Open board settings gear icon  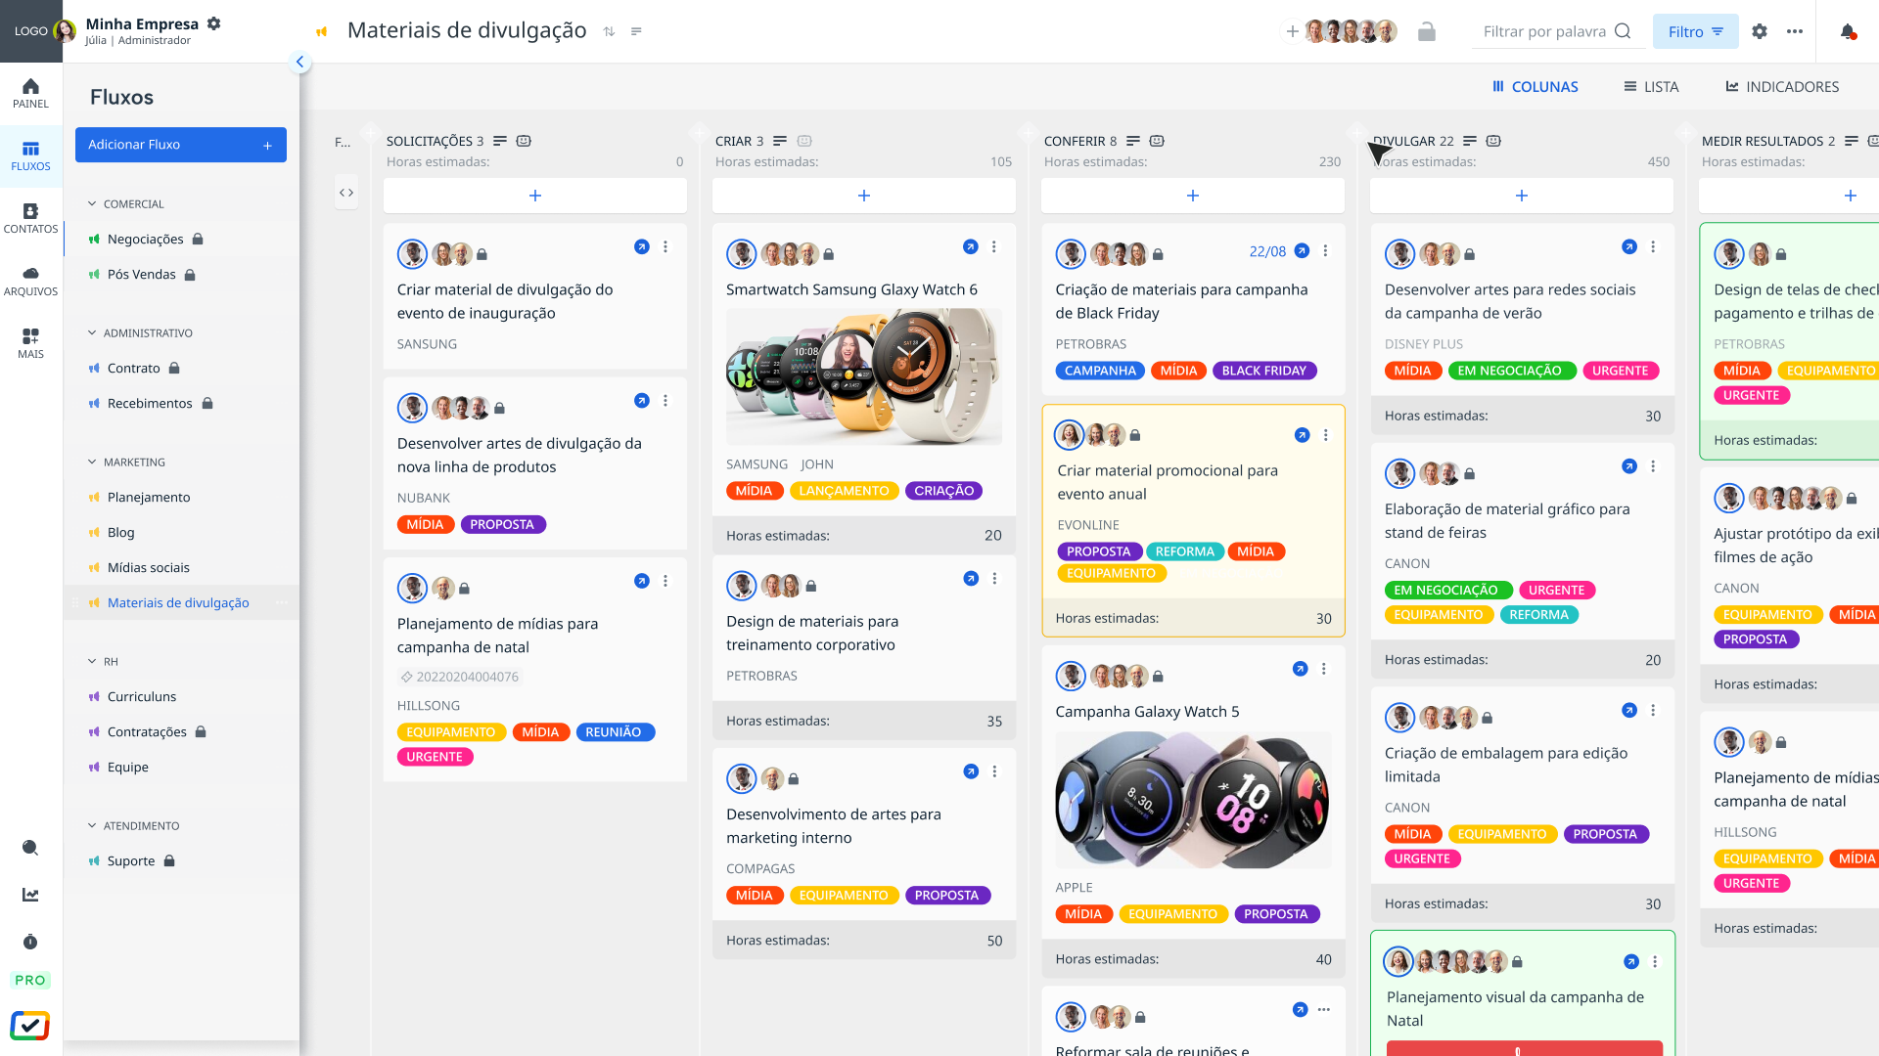tap(1760, 31)
